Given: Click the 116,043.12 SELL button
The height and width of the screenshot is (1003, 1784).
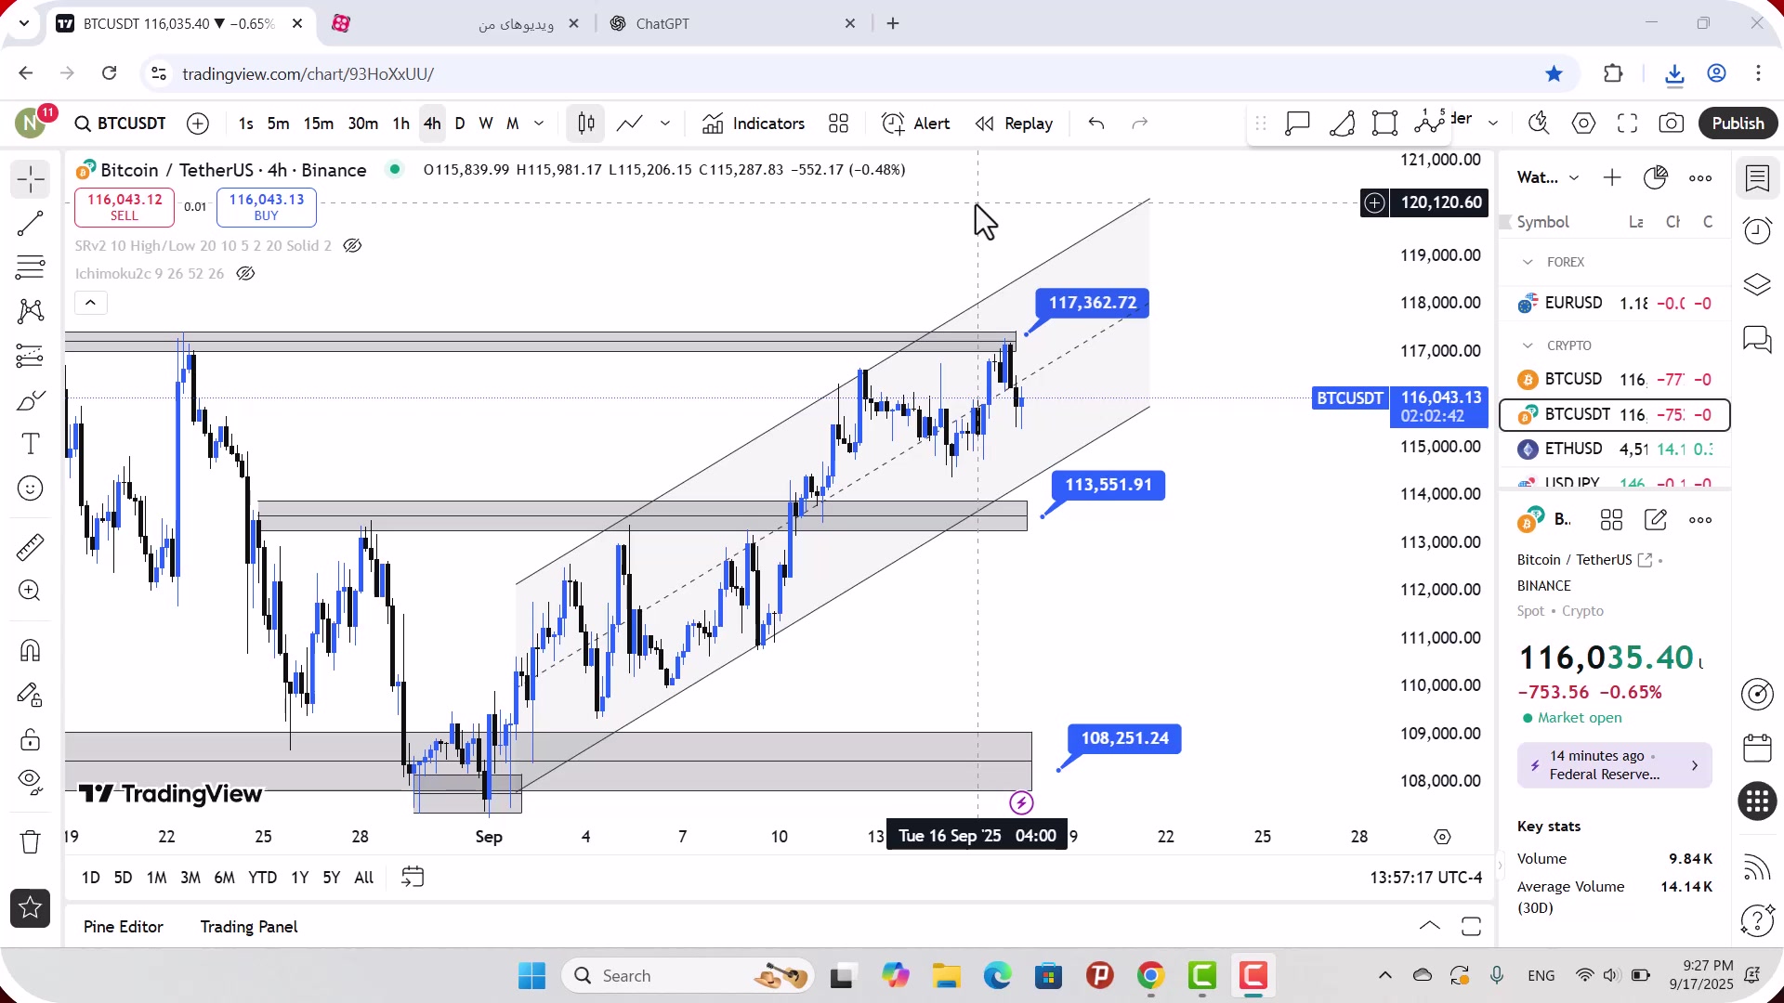Looking at the screenshot, I should coord(125,207).
